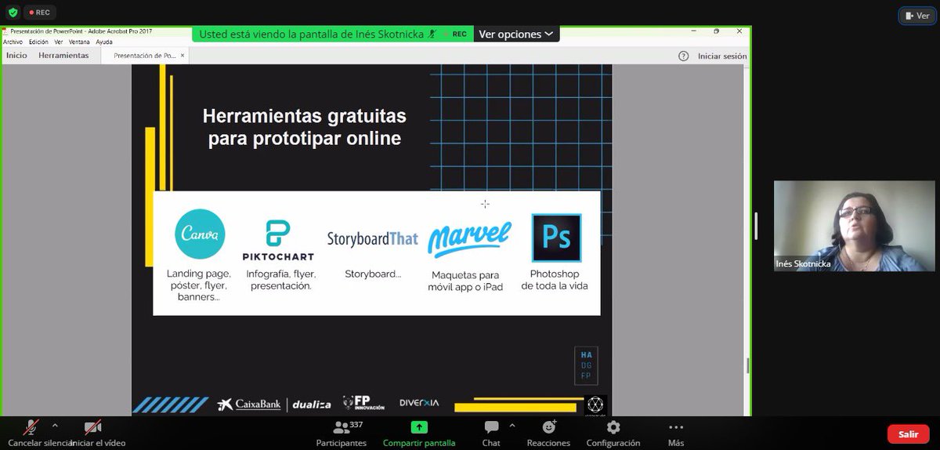This screenshot has height=450, width=940.
Task: Click the HA DG FP badge on slide
Action: 586,365
